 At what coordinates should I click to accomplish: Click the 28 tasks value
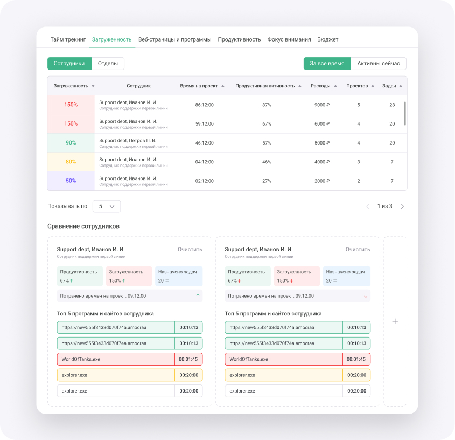tap(392, 105)
